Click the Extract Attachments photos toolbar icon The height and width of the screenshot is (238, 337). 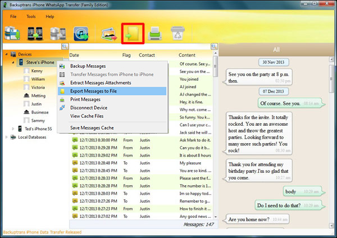click(x=109, y=34)
